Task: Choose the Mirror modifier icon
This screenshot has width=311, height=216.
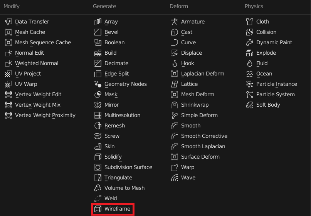Action: tap(98, 105)
